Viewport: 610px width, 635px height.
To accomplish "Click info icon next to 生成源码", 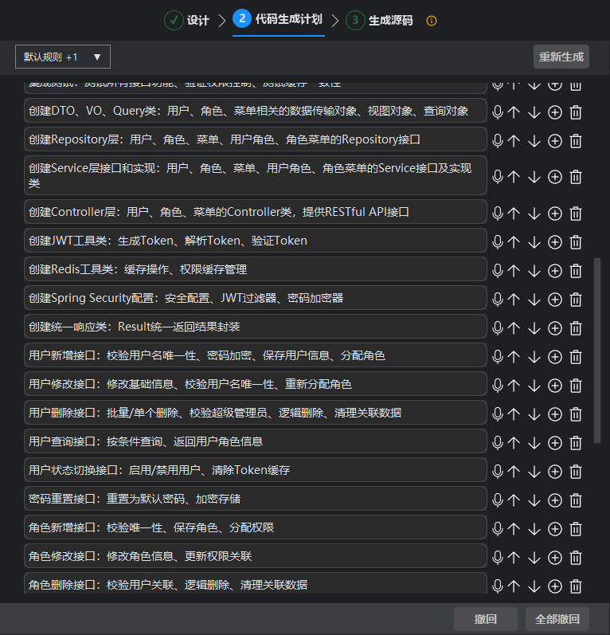I will 432,21.
